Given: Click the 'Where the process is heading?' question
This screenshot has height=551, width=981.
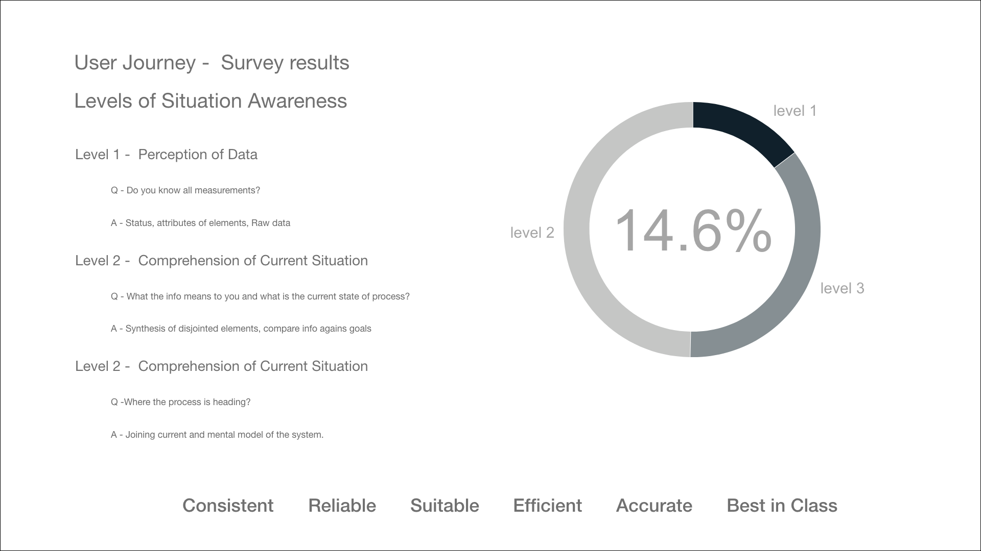Looking at the screenshot, I should click(x=180, y=402).
